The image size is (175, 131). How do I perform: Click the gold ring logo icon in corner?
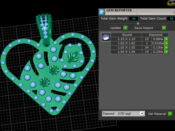click(x=171, y=3)
